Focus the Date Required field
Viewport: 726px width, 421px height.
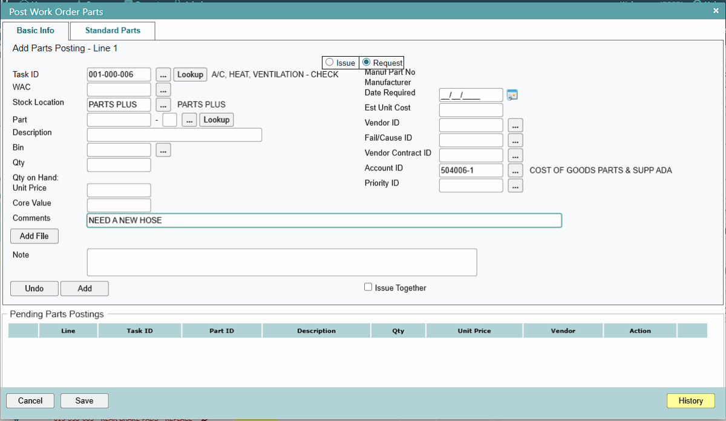(471, 95)
